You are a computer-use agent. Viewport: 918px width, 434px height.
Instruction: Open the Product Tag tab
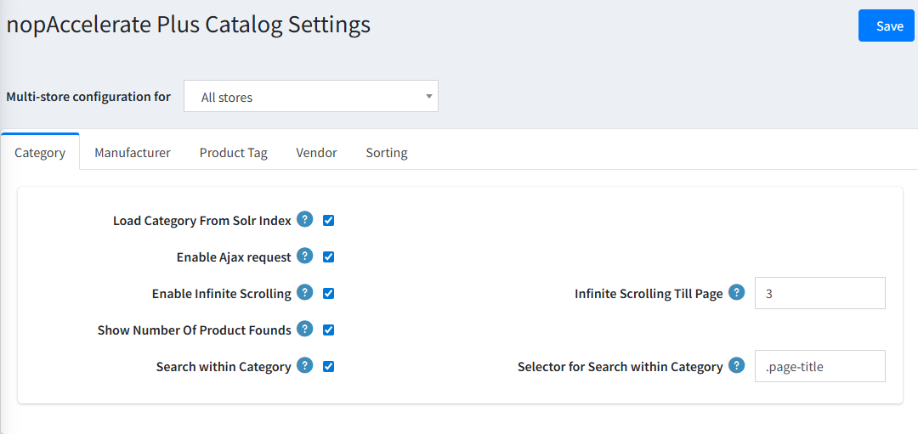click(x=233, y=153)
